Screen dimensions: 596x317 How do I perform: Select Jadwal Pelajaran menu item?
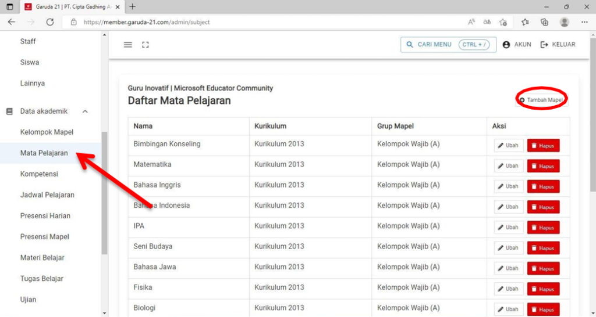[x=47, y=195]
